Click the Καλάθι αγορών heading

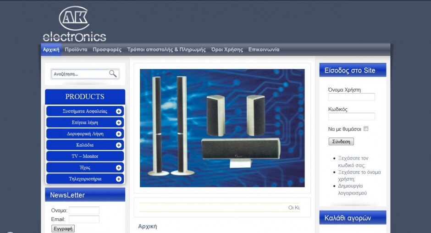click(x=353, y=217)
